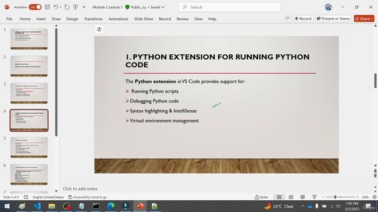Fit slide to current window icon
This screenshot has height=212, width=378.
(374, 197)
